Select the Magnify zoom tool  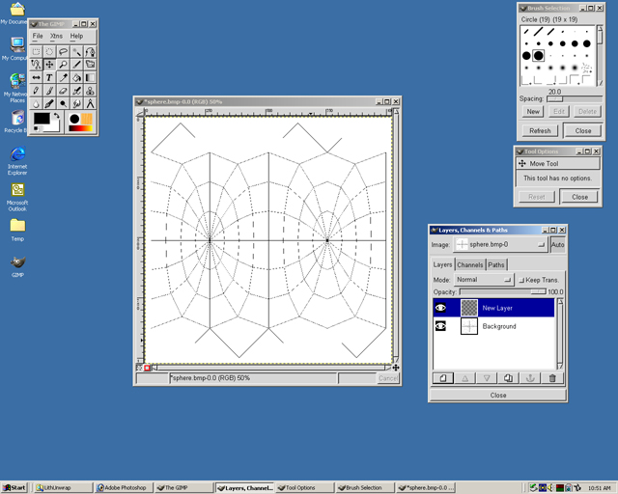pos(63,65)
